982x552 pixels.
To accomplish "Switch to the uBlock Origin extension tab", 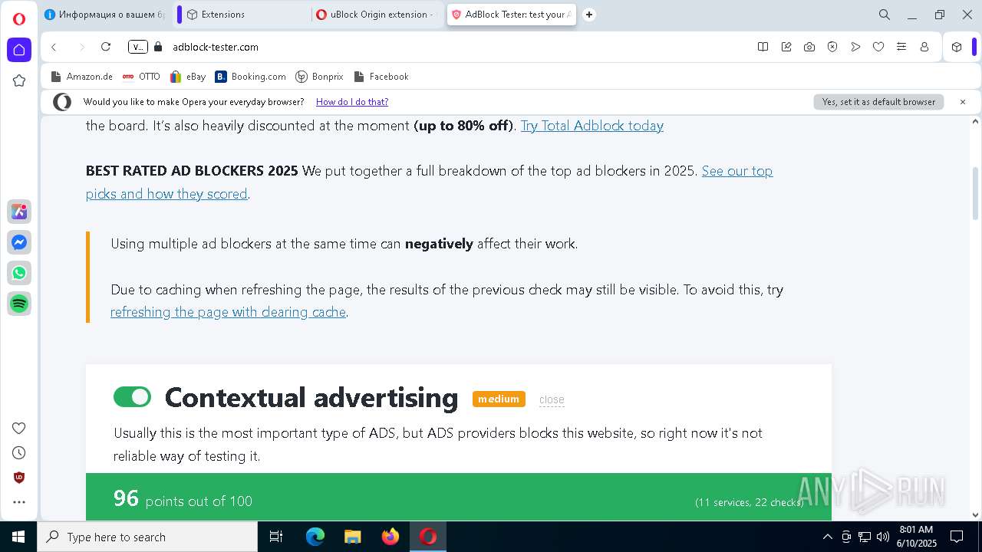I will 376,15.
